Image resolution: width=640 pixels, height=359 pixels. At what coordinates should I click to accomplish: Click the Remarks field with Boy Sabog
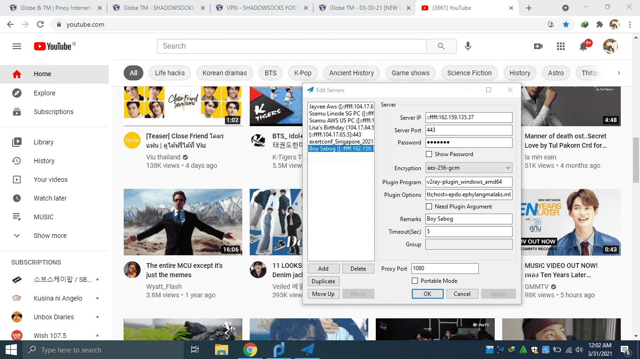[469, 219]
